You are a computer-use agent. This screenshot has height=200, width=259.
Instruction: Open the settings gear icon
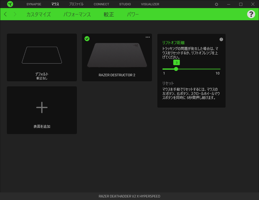pyautogui.click(x=217, y=4)
